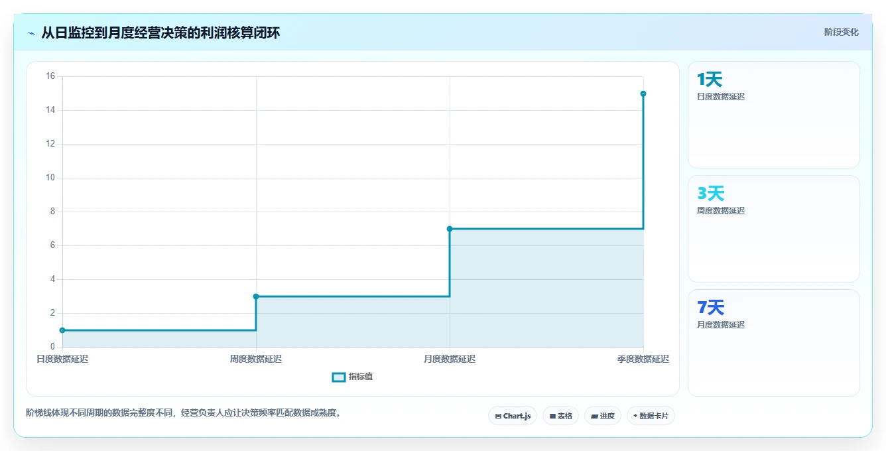Click the y-axis tick label 16
Image resolution: width=886 pixels, height=451 pixels.
[50, 76]
